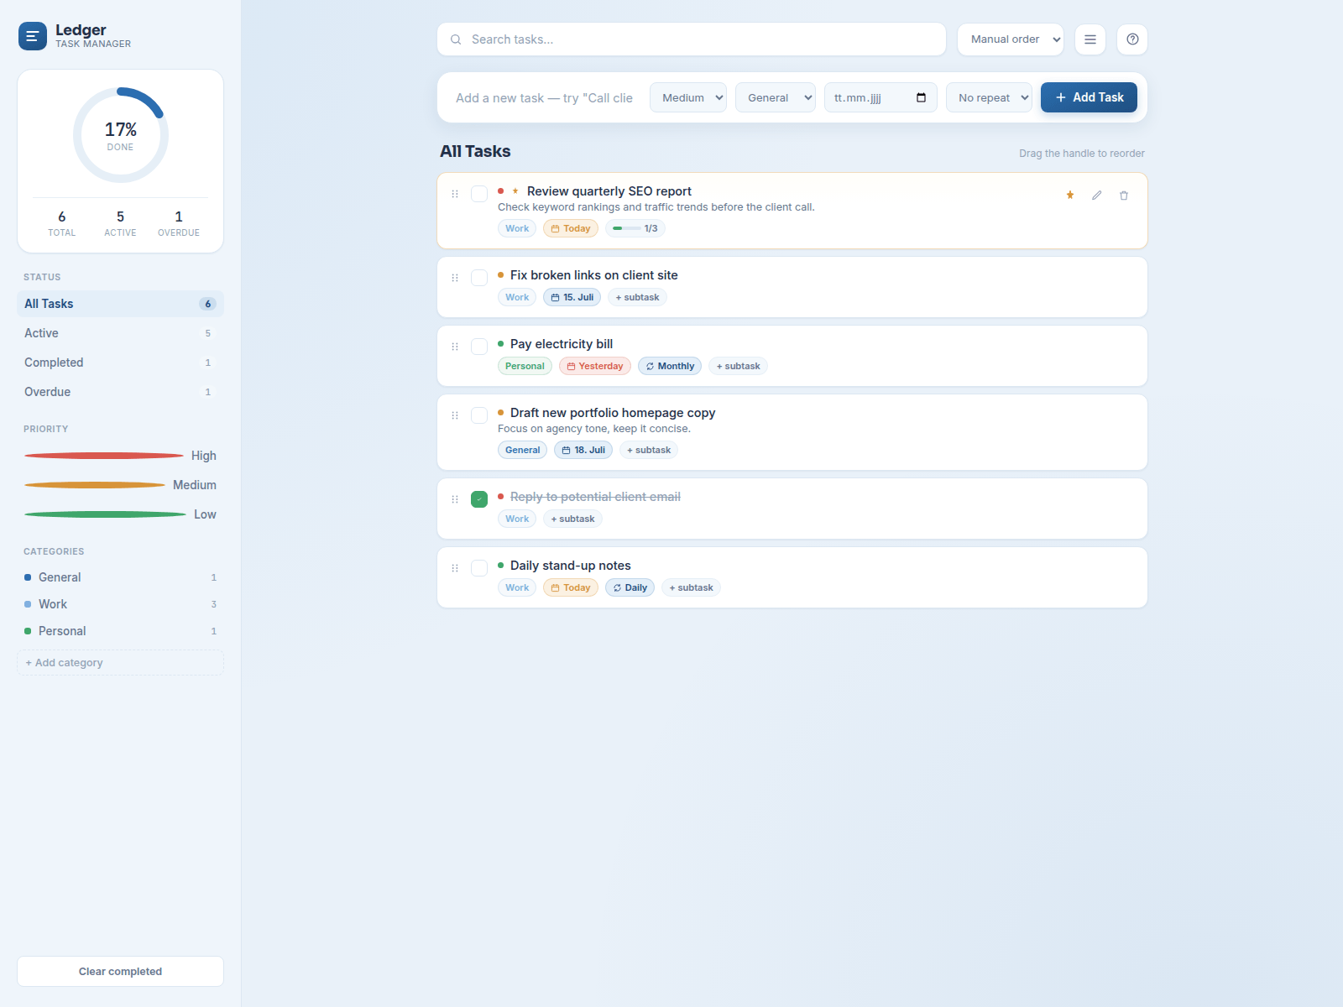Viewport: 1343px width, 1007px height.
Task: Check off Draft new portfolio homepage copy
Action: pyautogui.click(x=479, y=415)
